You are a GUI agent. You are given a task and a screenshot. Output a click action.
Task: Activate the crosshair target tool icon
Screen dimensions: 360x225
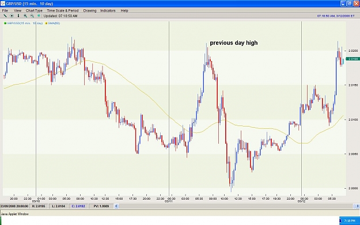point(12,16)
